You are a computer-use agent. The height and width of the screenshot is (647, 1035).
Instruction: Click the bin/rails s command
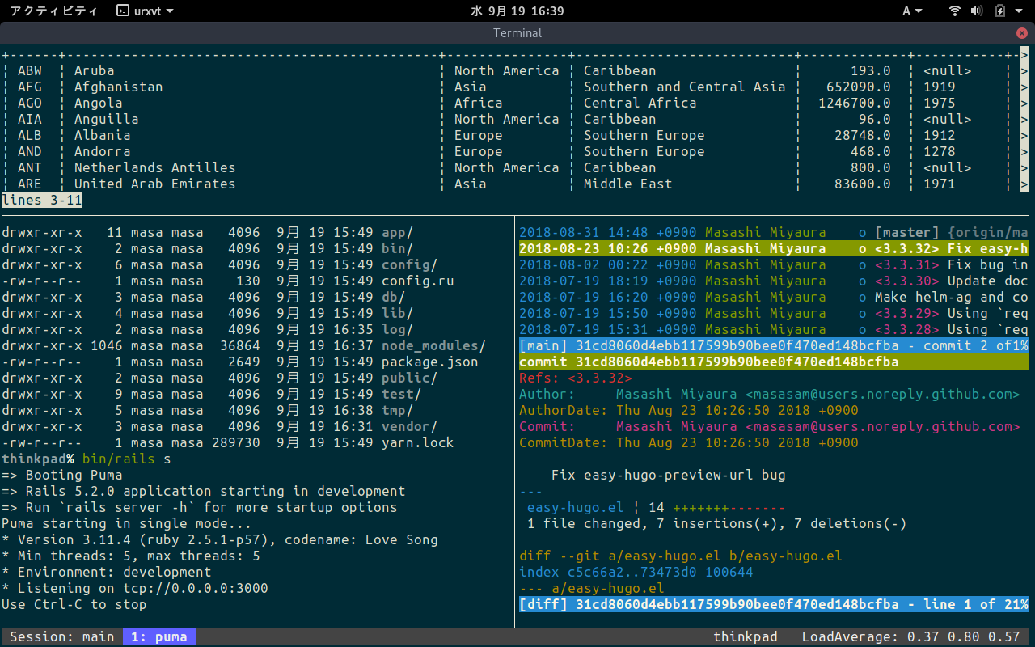[127, 459]
